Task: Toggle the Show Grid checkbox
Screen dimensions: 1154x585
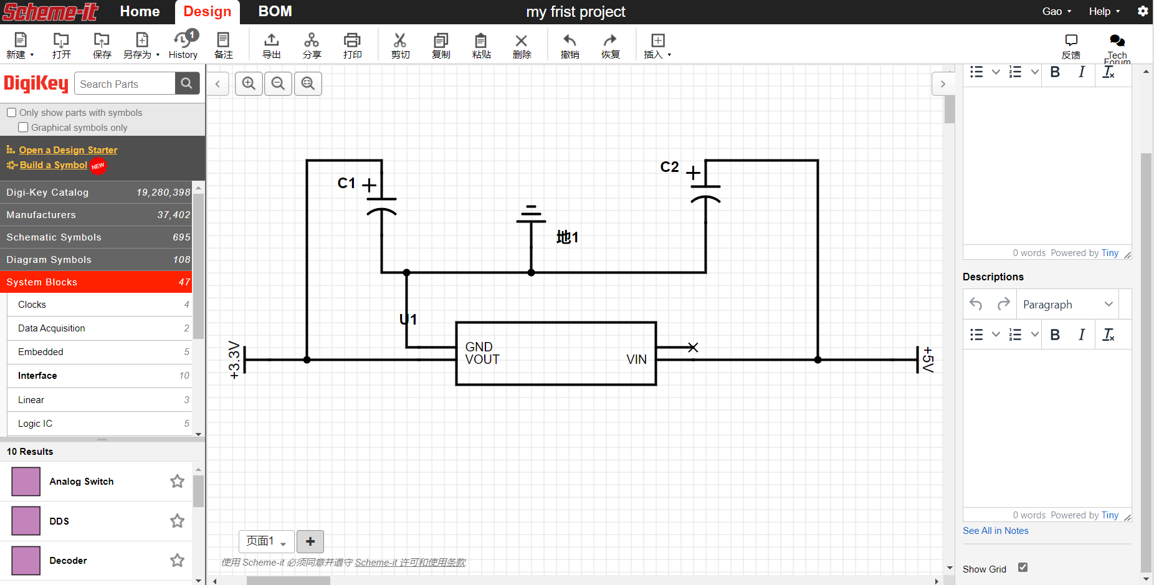Action: point(1023,568)
